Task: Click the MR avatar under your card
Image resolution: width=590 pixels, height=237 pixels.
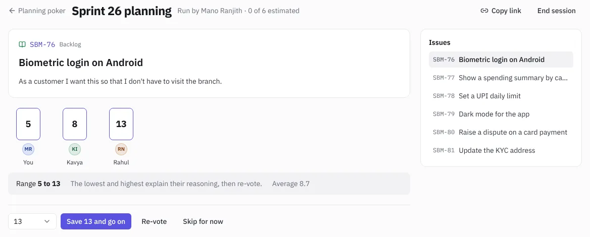Action: 28,149
